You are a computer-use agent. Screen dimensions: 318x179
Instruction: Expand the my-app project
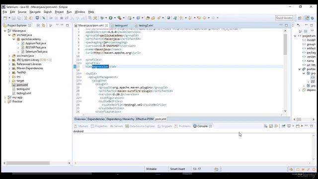click(x=5, y=97)
